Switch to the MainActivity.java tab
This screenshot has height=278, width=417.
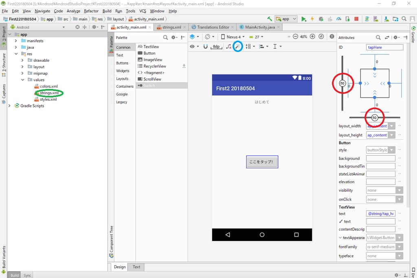(261, 27)
